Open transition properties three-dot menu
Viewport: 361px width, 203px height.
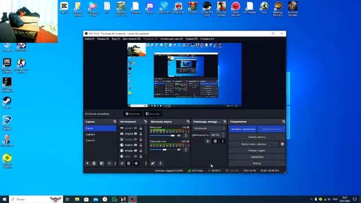[223, 142]
